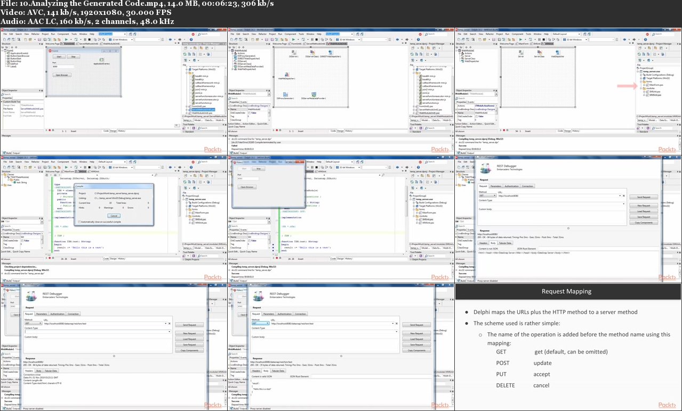
Task: Click Send Request in REST Debugger showing html body
Action: click(644, 197)
